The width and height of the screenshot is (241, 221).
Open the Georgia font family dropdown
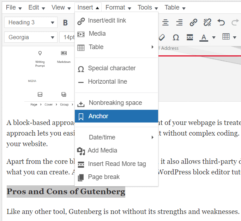tap(31, 37)
